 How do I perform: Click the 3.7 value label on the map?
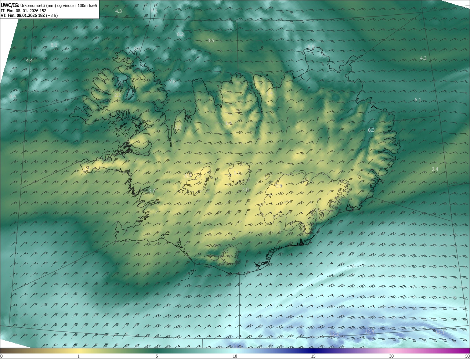click(x=151, y=191)
